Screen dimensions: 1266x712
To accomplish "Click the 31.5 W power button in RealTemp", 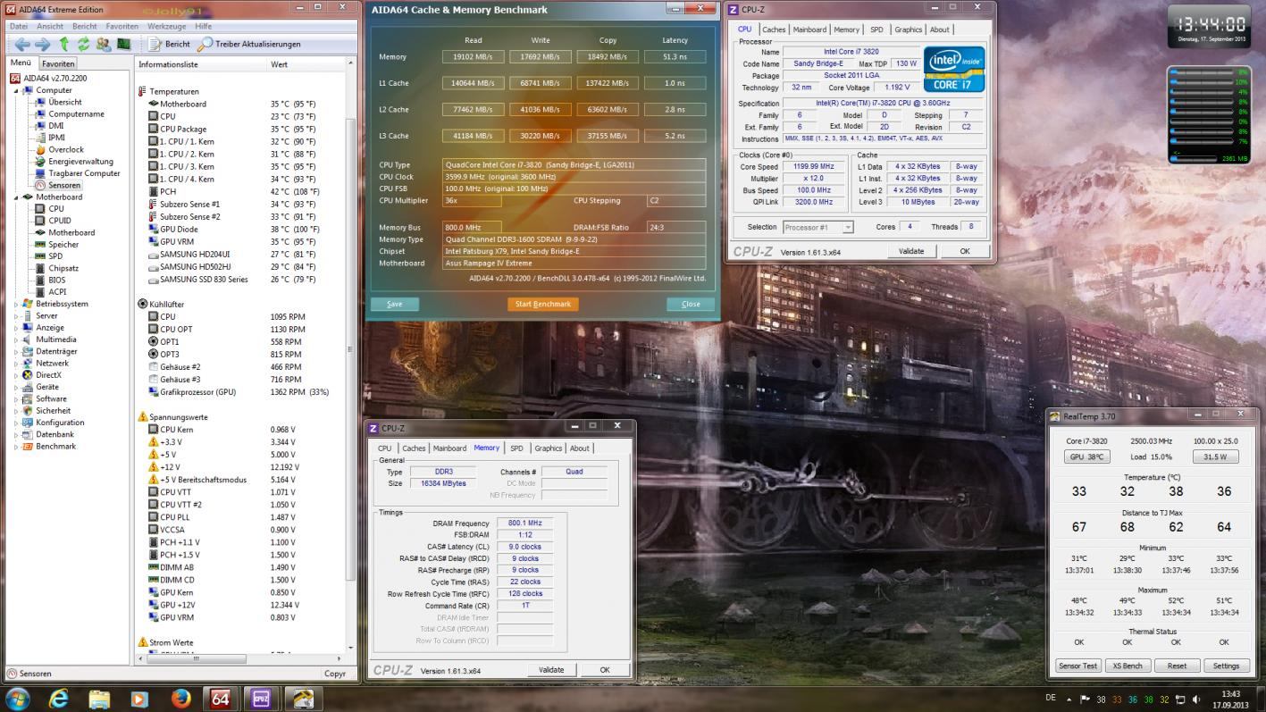I will [1215, 457].
